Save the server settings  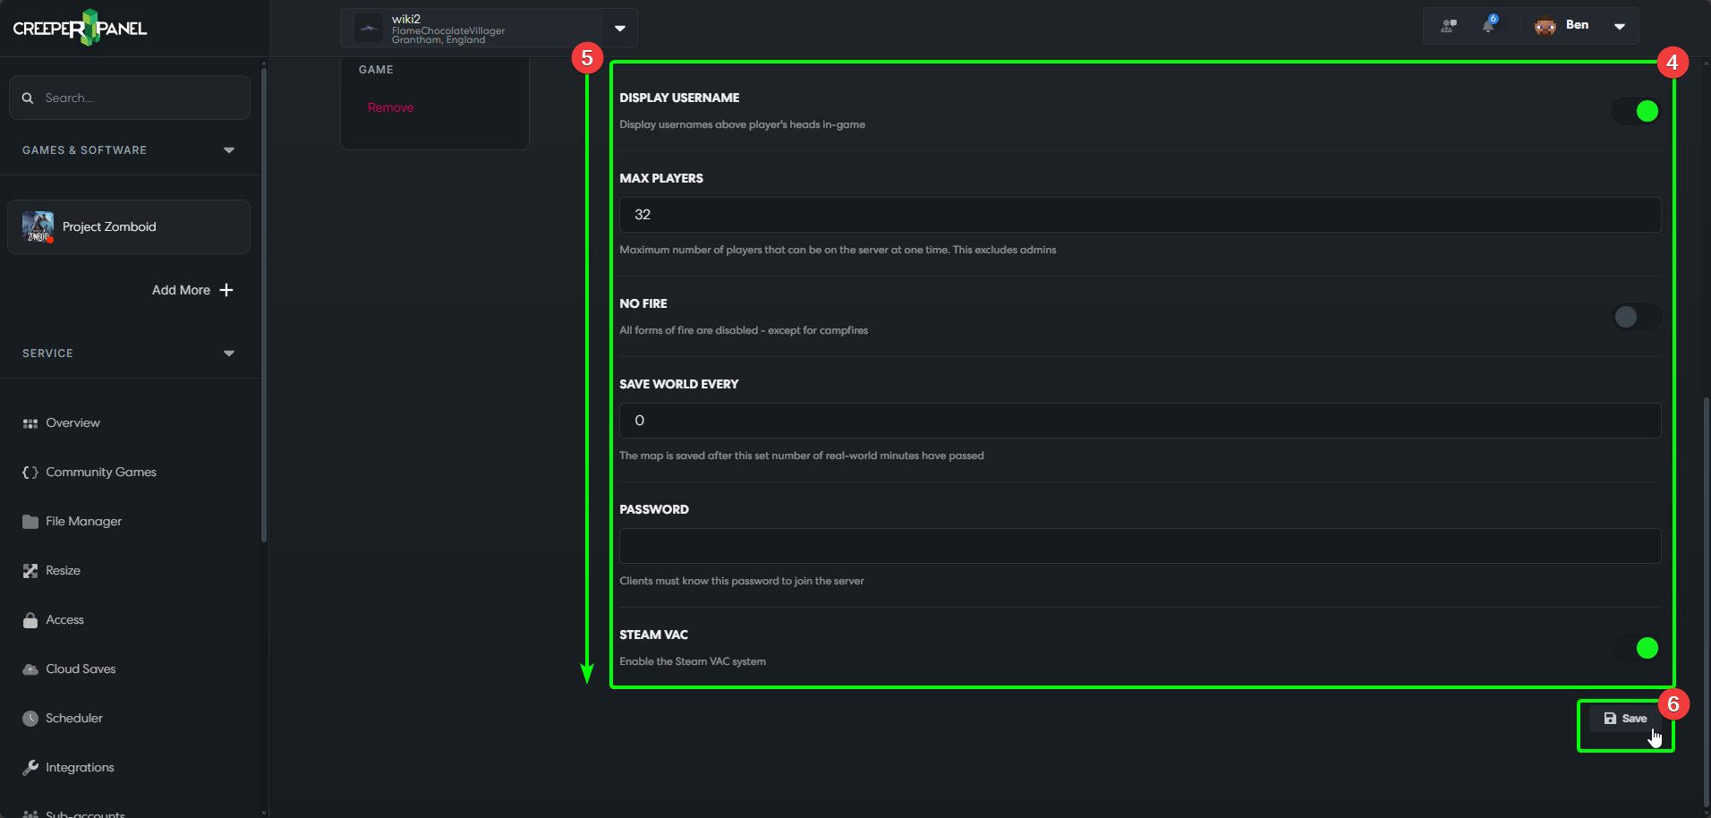[x=1625, y=718]
